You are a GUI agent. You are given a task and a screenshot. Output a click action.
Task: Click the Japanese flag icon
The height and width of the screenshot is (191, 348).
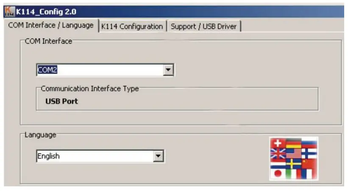[278, 173]
